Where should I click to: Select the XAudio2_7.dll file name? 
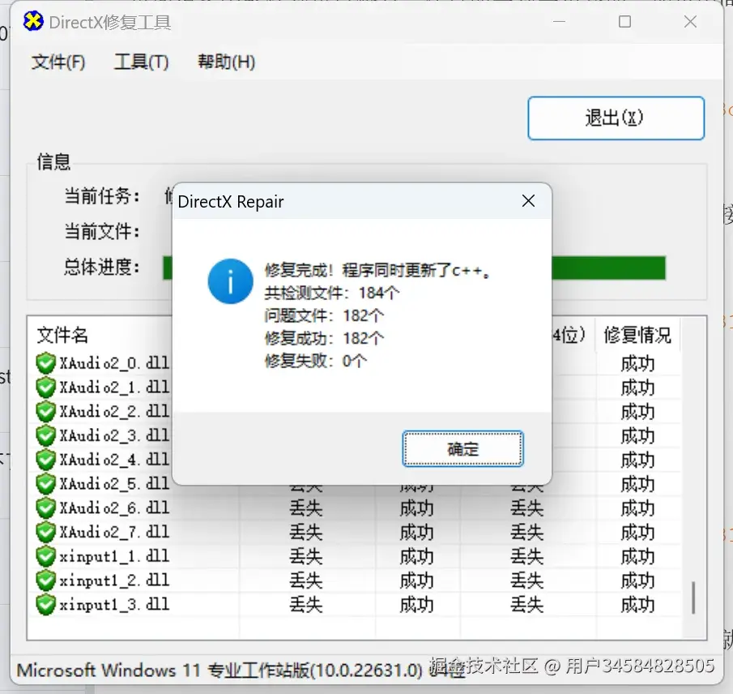(x=114, y=533)
